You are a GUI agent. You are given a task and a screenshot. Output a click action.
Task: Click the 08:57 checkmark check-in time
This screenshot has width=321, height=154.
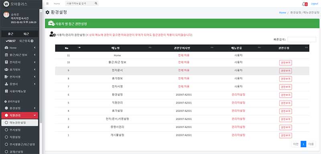tap(11, 41)
